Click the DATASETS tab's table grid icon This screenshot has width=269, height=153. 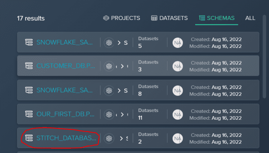pos(154,18)
